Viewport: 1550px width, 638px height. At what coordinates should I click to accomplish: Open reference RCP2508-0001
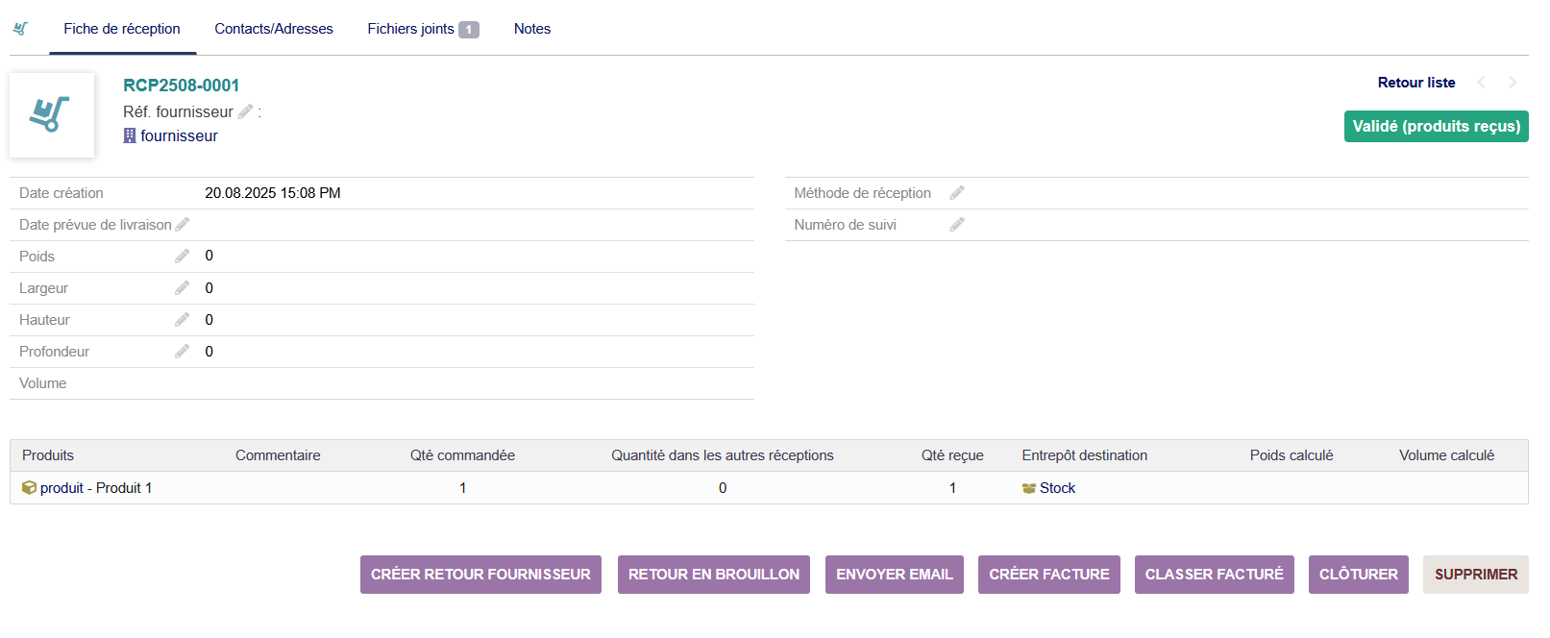click(x=181, y=86)
